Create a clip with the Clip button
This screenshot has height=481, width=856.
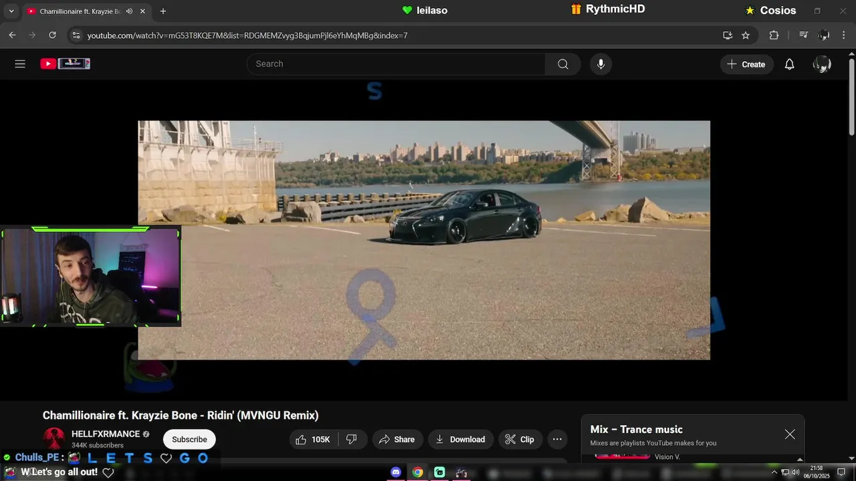tap(520, 439)
